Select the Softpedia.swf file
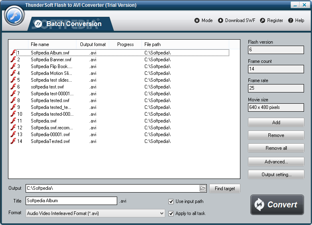 pyautogui.click(x=44, y=121)
